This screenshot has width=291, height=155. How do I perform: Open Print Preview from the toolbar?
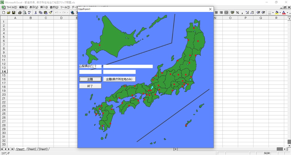[25, 12]
